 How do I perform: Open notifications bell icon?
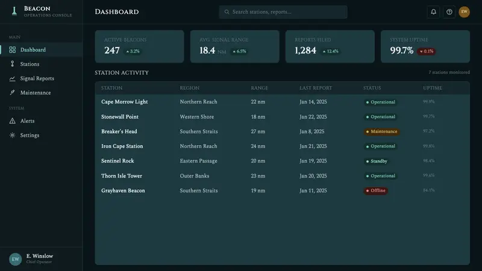433,12
